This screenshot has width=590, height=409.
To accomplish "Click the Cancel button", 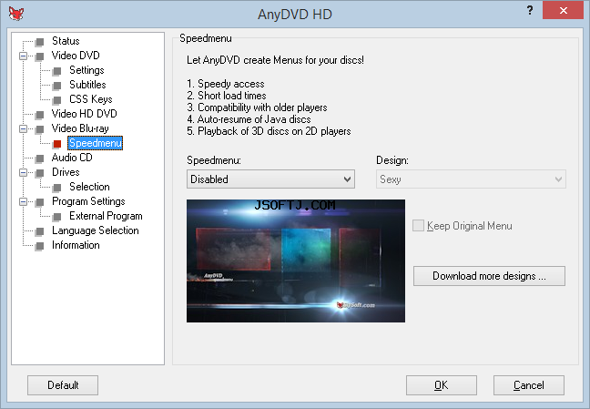I will 529,385.
